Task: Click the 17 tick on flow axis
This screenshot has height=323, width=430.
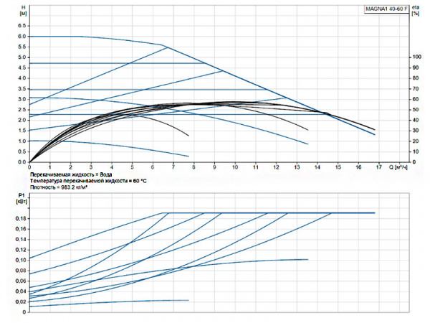Action: (380, 167)
